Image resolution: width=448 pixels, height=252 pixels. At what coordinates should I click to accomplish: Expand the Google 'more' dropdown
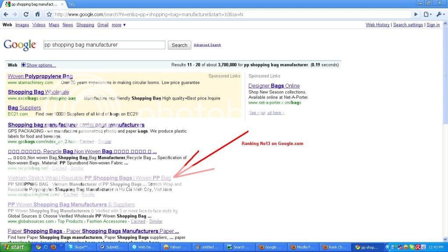[118, 25]
